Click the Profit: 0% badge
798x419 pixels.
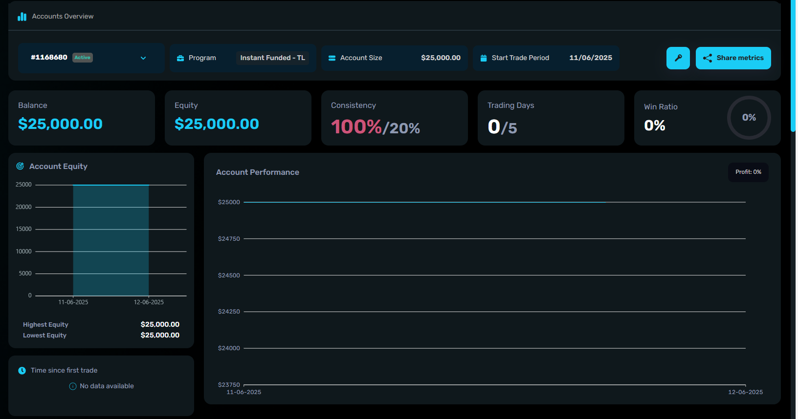click(x=748, y=172)
